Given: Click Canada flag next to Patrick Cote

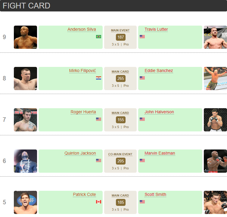Looking at the screenshot, I should coord(98,202).
